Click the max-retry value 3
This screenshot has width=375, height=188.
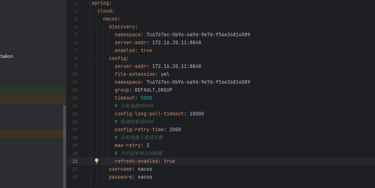(x=148, y=146)
